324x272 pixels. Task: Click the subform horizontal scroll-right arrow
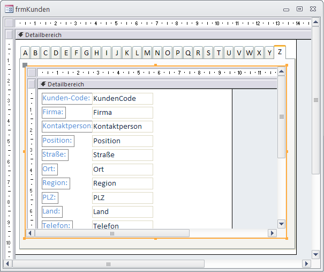[272, 233]
